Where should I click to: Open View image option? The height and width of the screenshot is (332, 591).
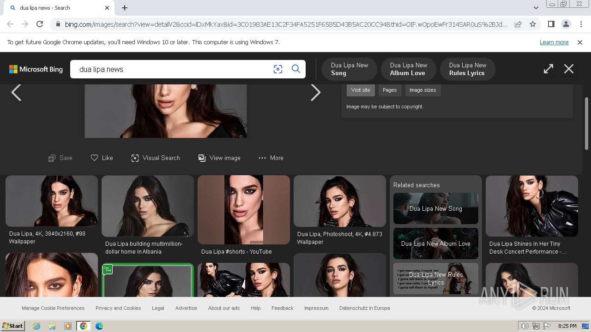[219, 158]
